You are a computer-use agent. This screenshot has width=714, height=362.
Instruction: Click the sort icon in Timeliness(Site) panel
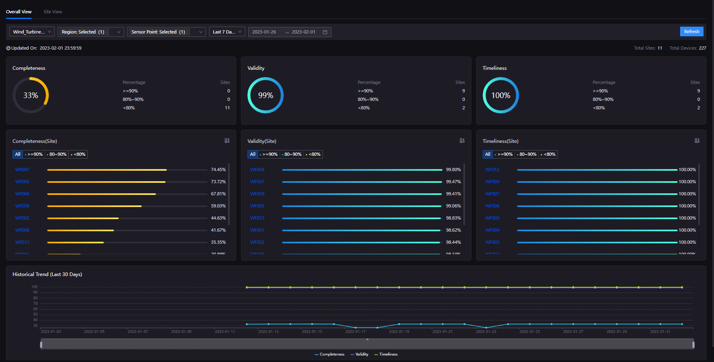point(697,141)
